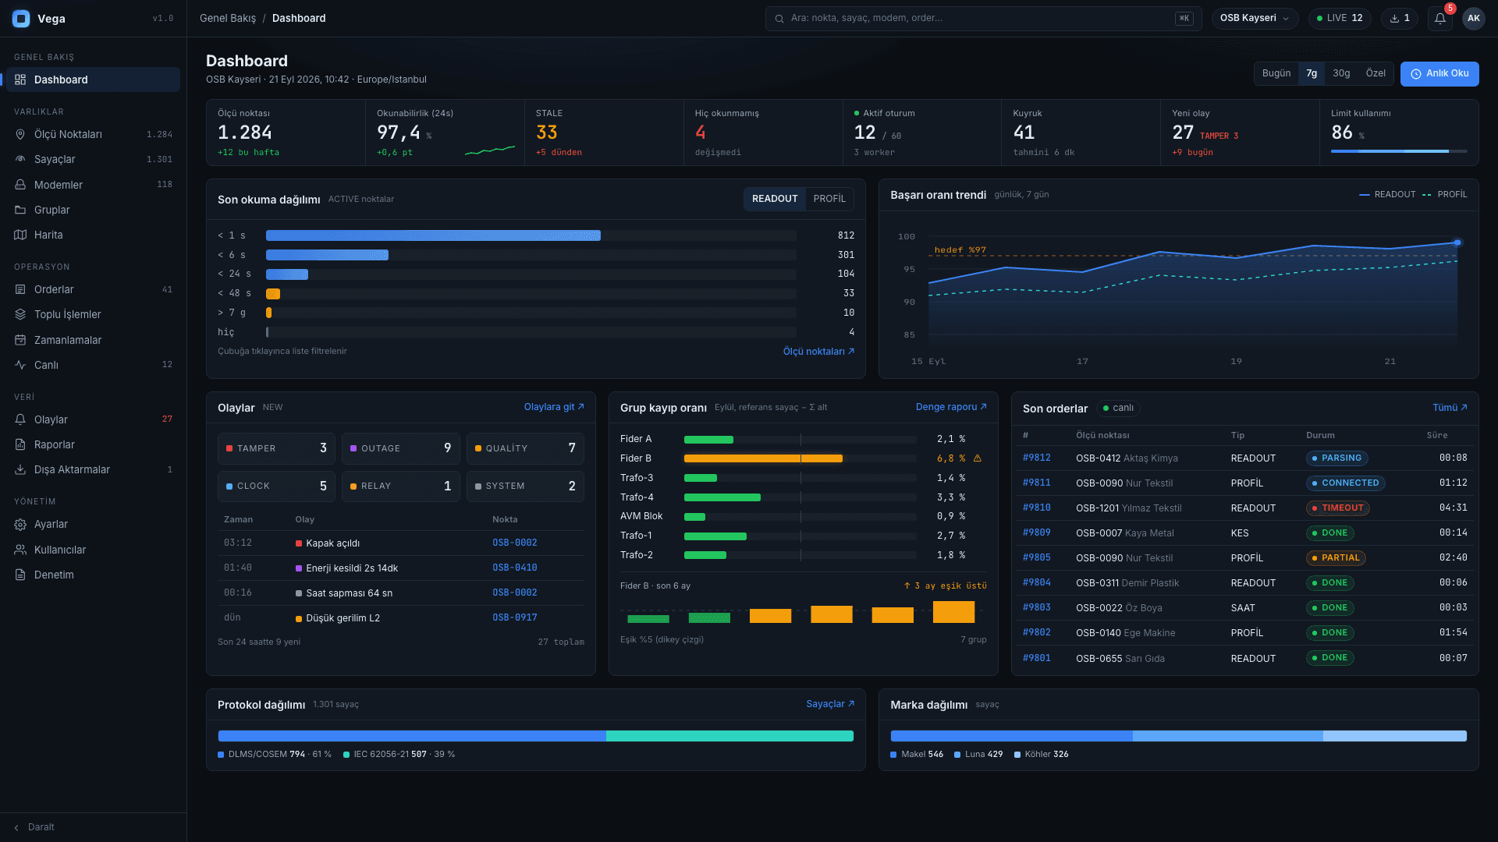Click DLMS/COSEM segment of protocol bar
Screen dimensions: 1498x842
(412, 736)
